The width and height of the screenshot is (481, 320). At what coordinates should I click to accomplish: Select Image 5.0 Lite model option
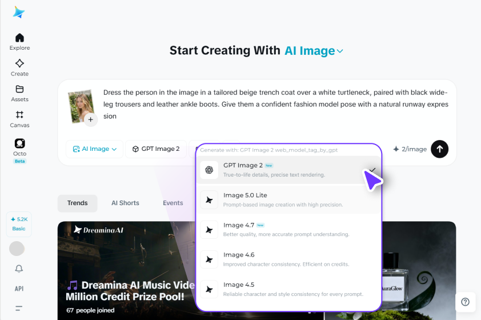click(288, 200)
